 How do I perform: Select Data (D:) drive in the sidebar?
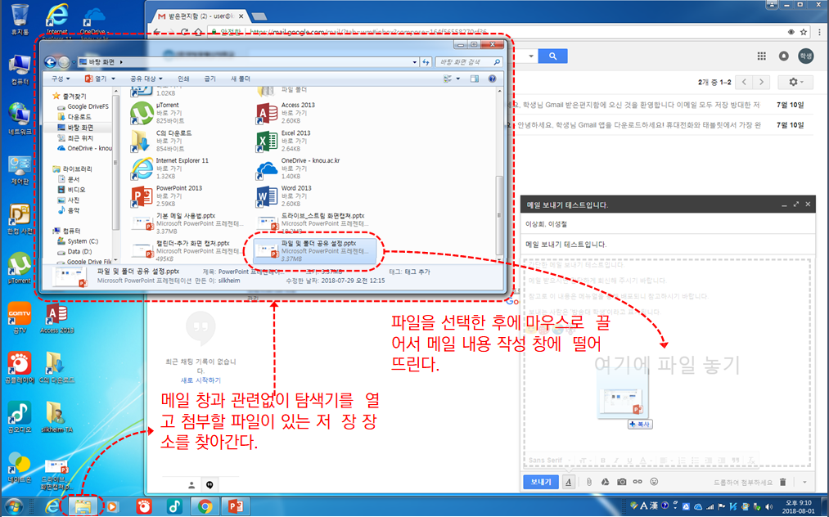[x=74, y=252]
